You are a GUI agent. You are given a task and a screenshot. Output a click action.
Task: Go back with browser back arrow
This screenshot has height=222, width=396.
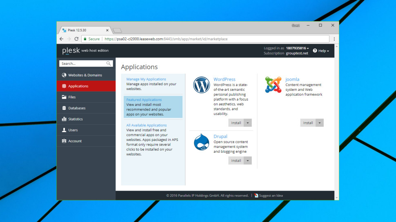point(61,39)
